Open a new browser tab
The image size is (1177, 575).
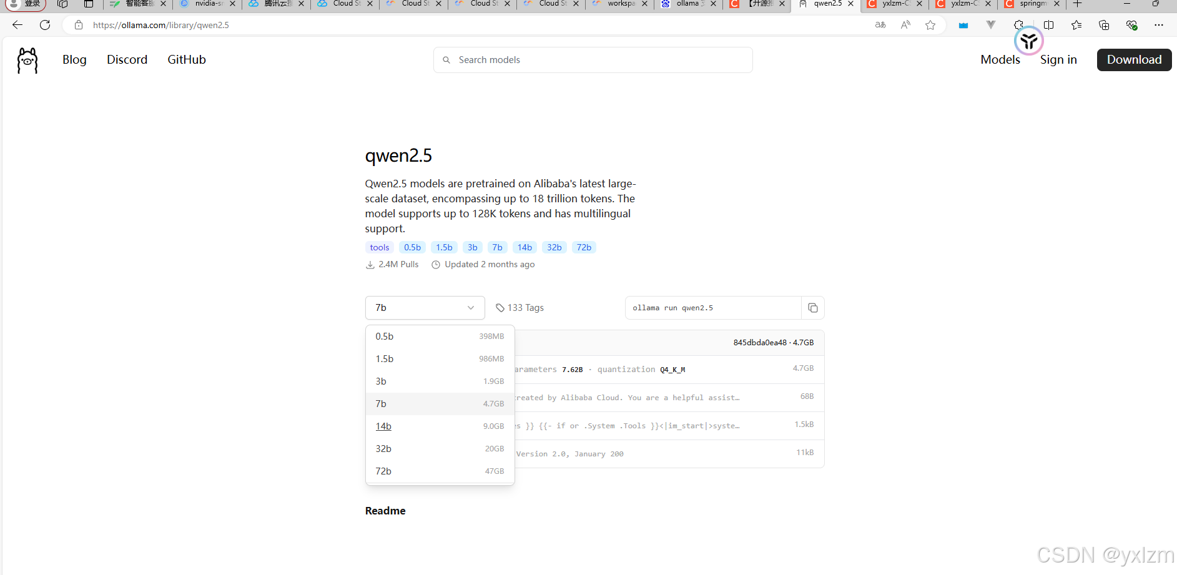tap(1077, 4)
